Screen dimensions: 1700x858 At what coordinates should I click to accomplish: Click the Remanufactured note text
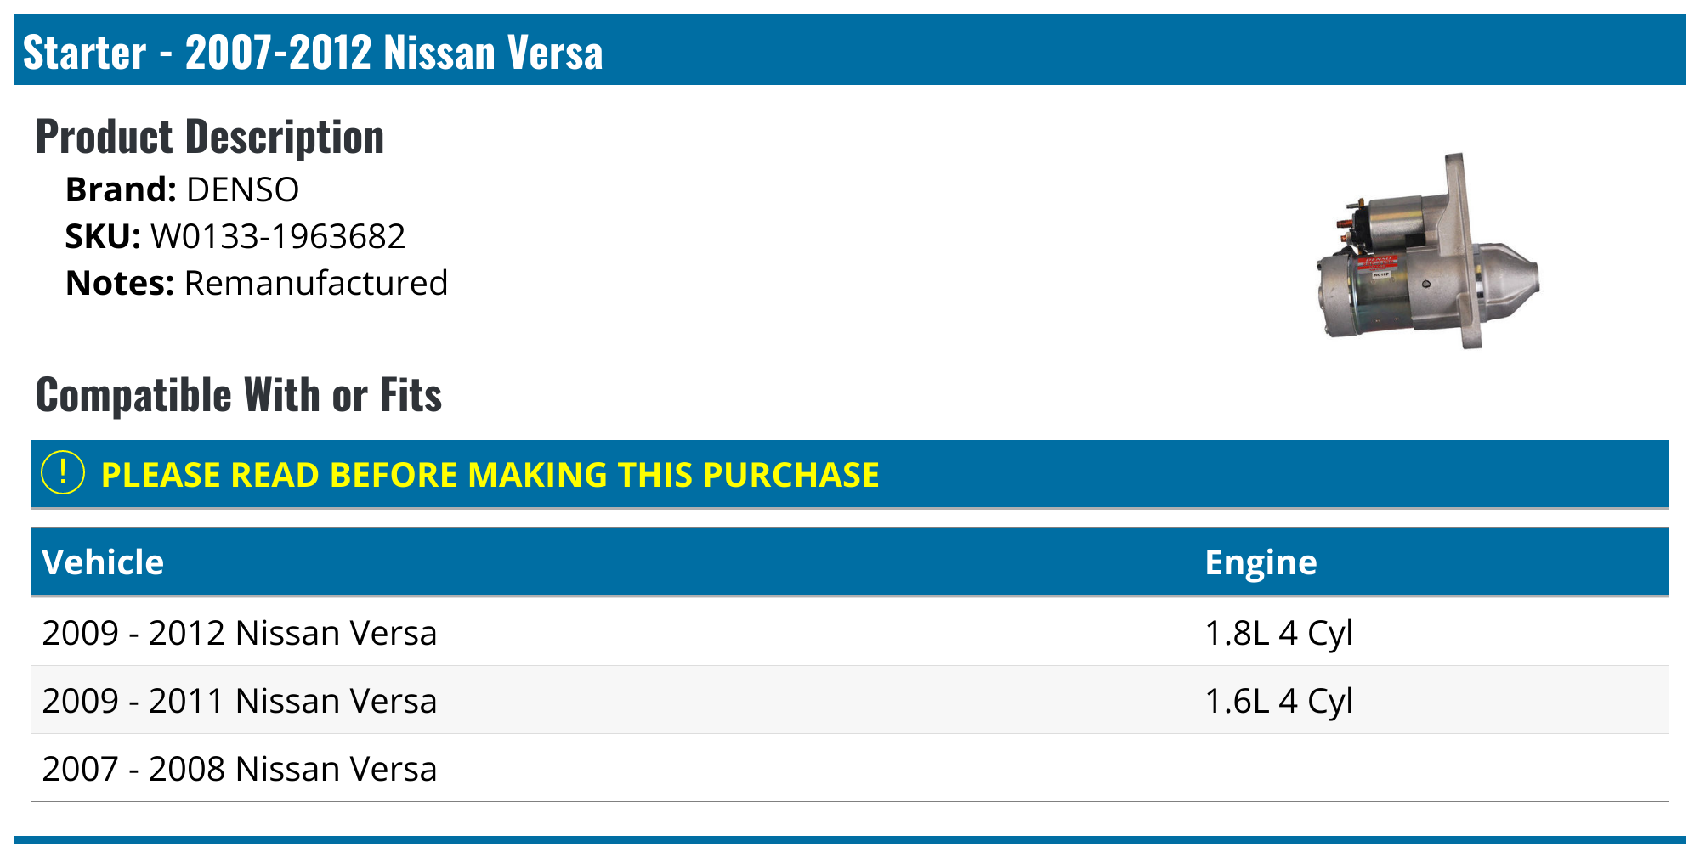315,283
